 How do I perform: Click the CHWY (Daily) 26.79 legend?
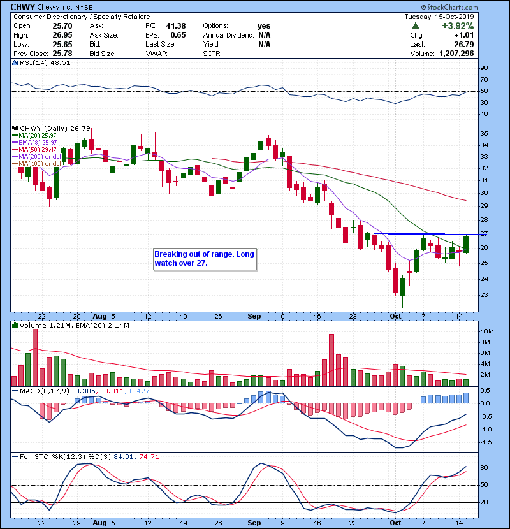pos(55,129)
